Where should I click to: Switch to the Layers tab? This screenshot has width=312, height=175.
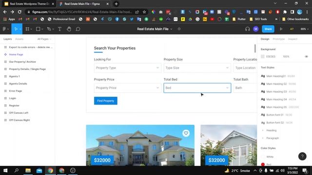8,39
